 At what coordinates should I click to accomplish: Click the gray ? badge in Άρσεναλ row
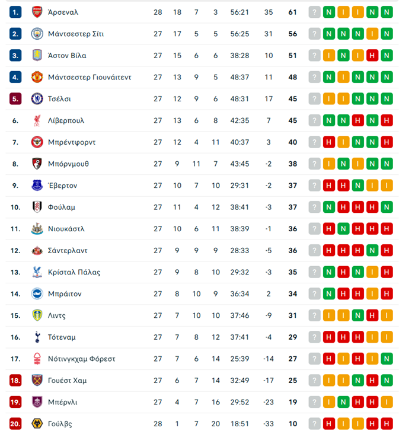coord(314,12)
